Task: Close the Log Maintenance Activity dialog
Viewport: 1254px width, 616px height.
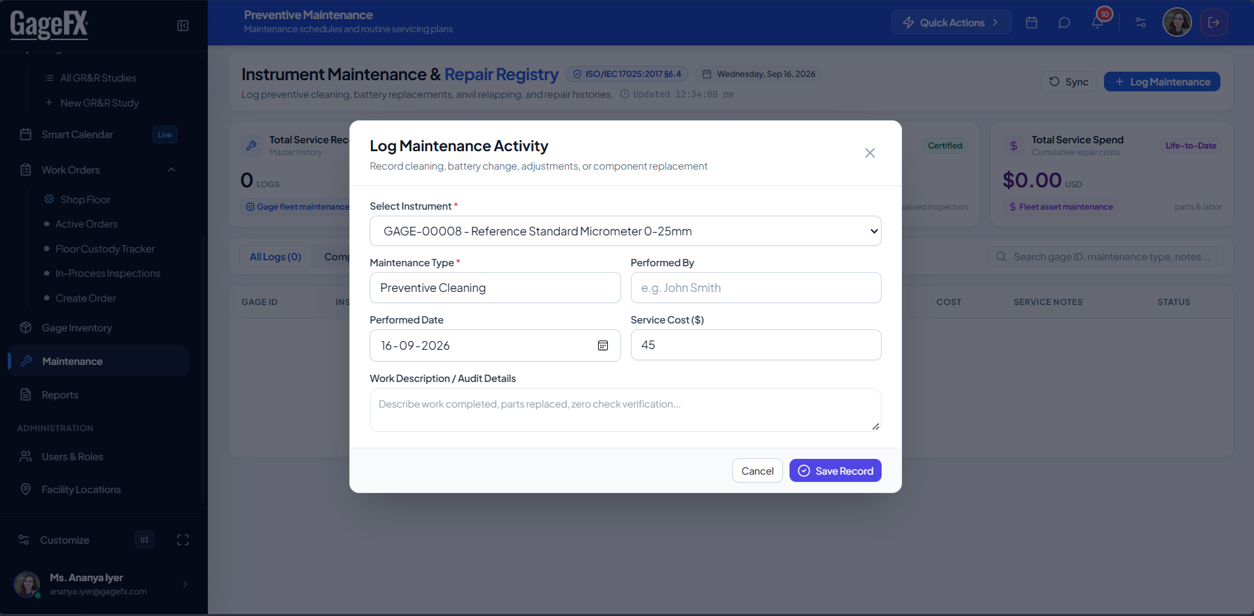Action: point(870,153)
